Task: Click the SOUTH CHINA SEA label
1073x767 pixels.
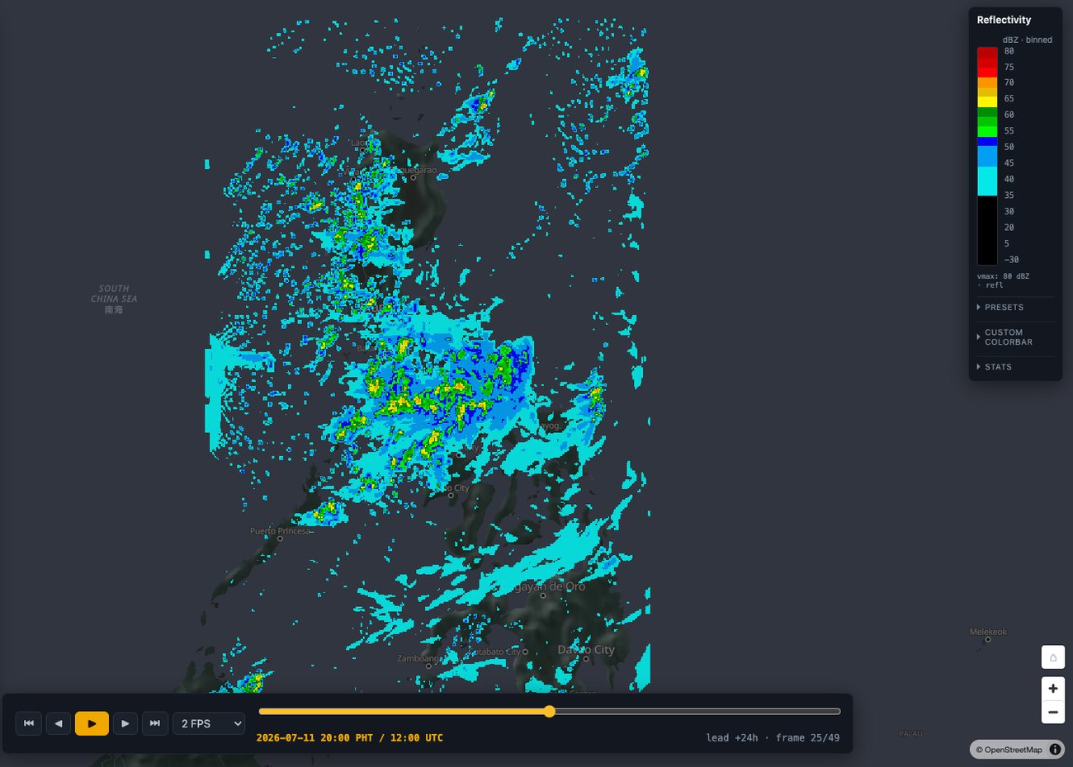Action: coord(114,294)
